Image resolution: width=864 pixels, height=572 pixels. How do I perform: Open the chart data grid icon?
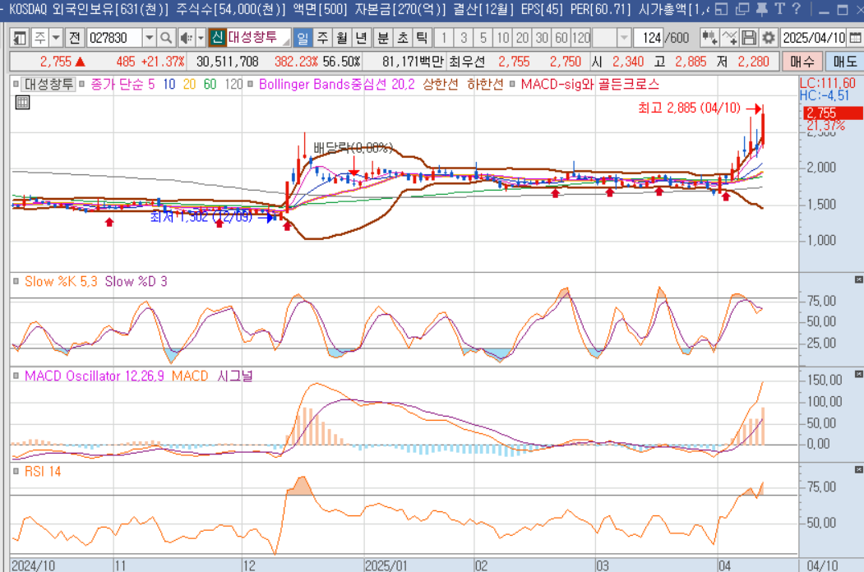pyautogui.click(x=22, y=102)
